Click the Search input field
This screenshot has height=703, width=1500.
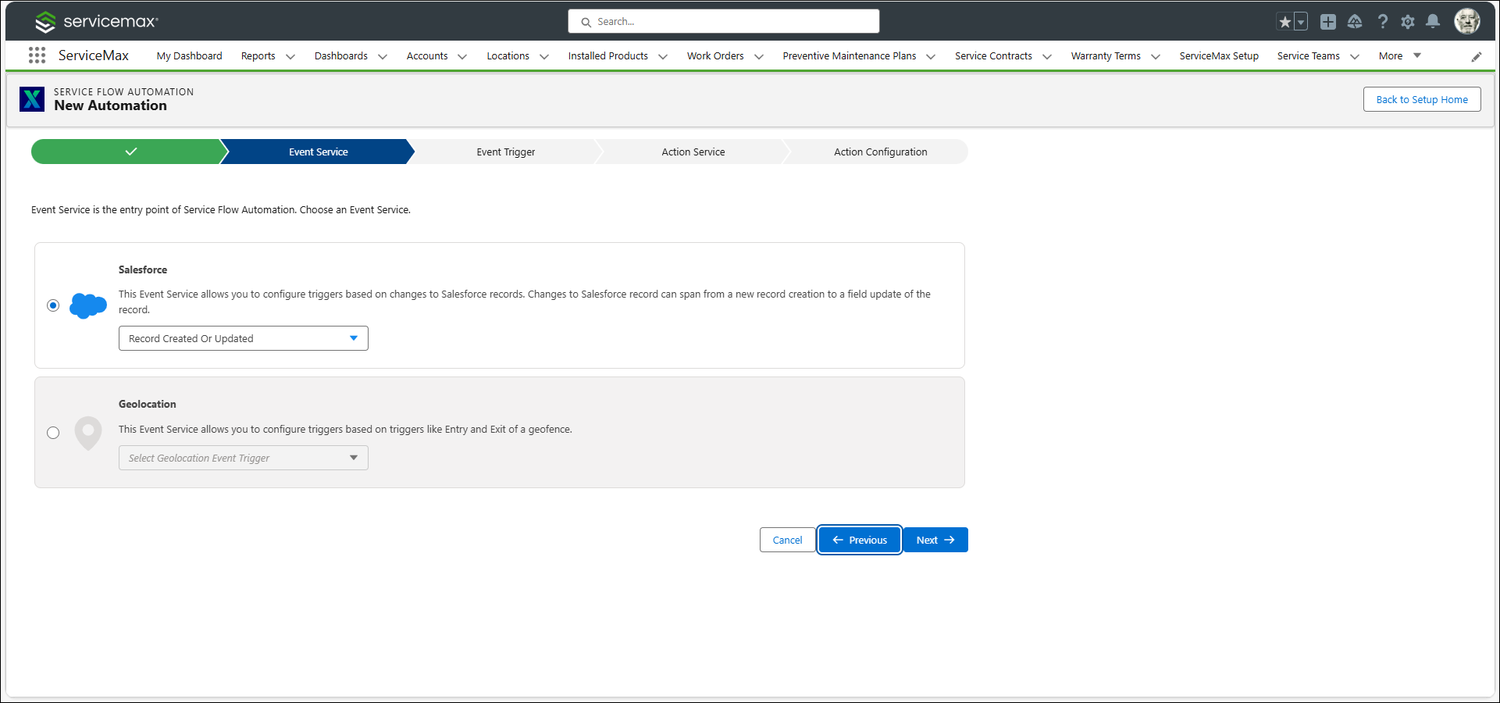point(724,21)
